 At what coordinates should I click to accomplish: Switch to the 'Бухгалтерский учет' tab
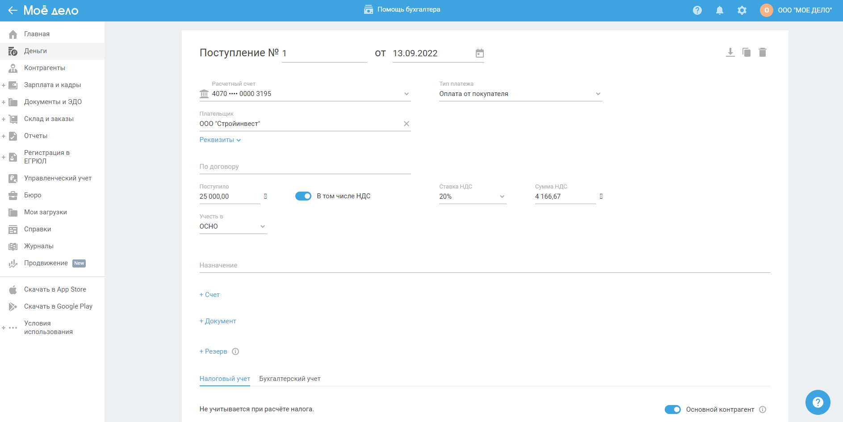tap(289, 379)
